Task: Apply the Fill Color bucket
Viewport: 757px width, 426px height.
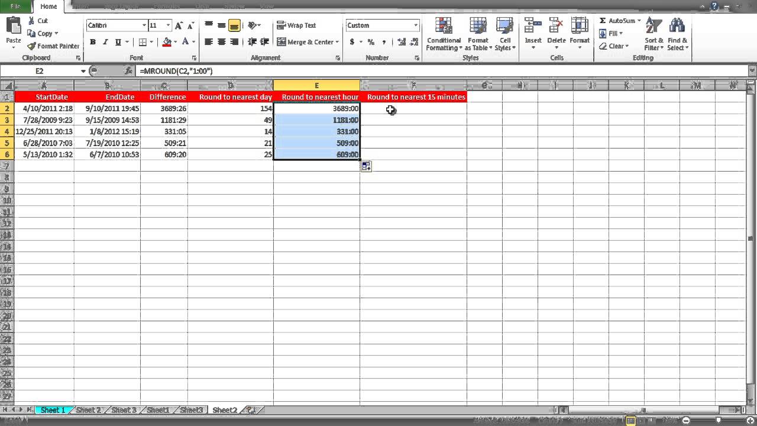Action: pos(166,42)
